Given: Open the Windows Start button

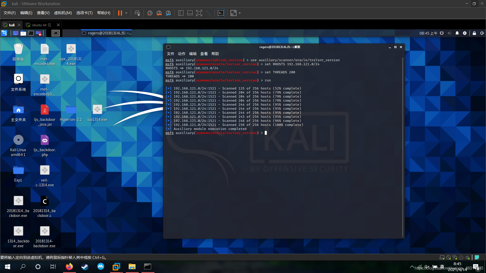Looking at the screenshot, I should 8,267.
